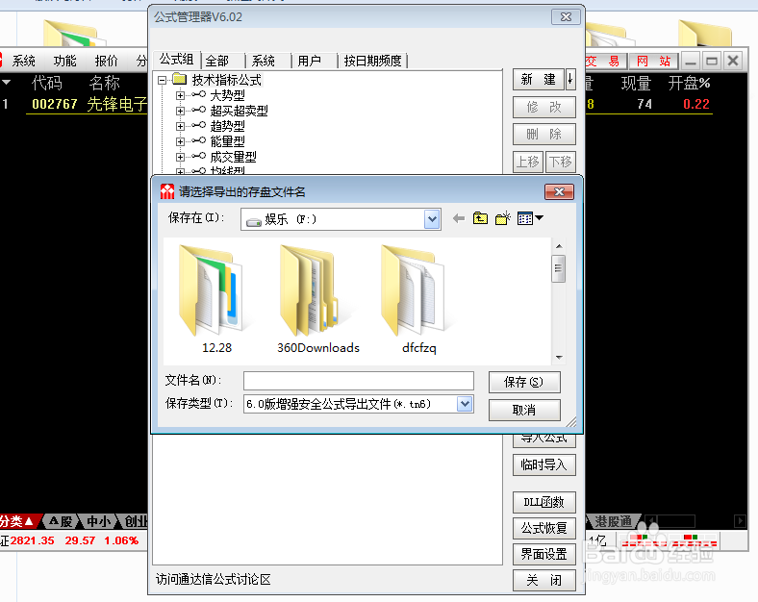Click the 开盘% column header
Screen dimensions: 758x602
(689, 83)
